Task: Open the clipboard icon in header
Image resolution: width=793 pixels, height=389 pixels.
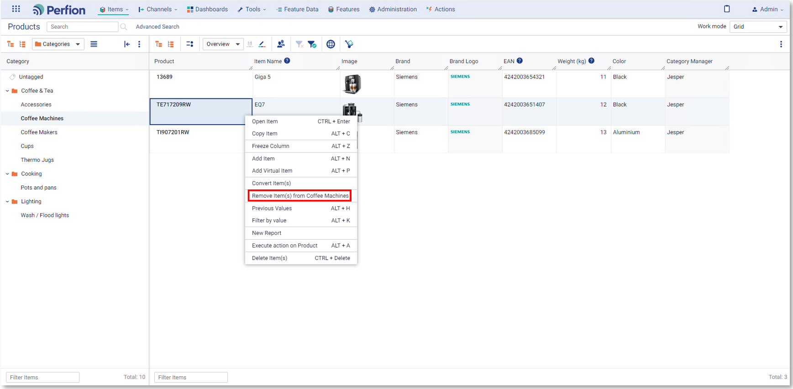Action: (x=727, y=9)
